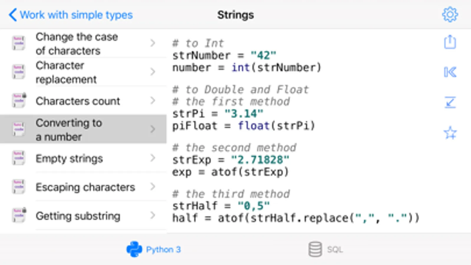Go back to Work with simple types
Screen dimensions: 471x265
pos(71,15)
